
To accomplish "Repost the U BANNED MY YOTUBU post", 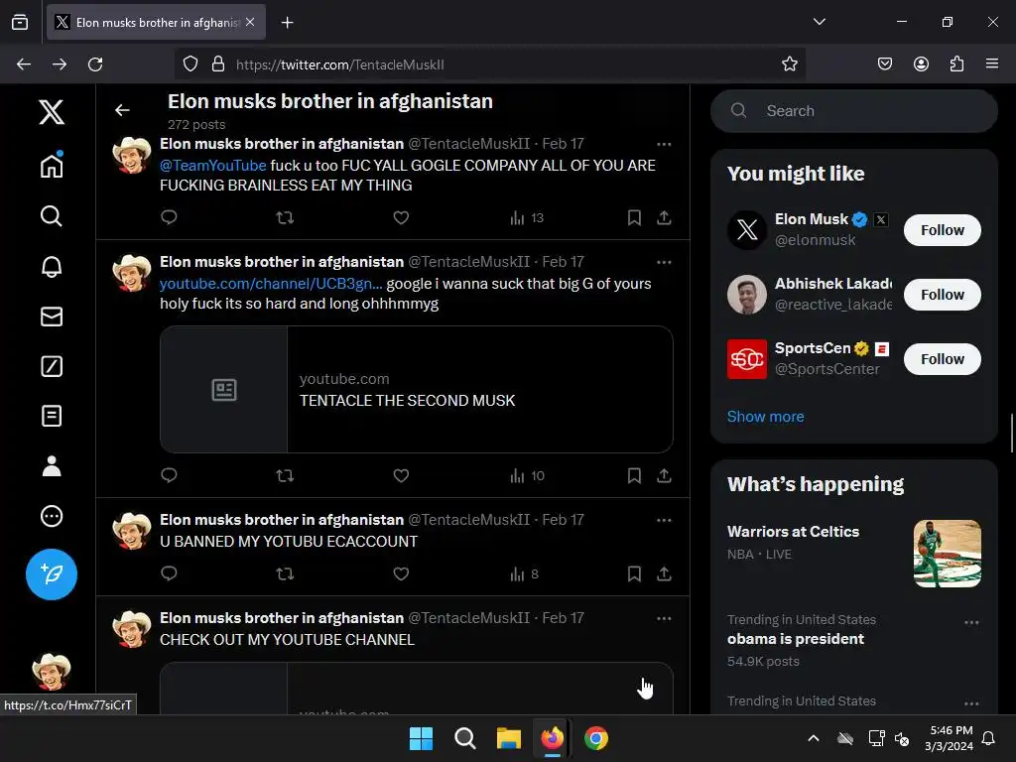I will (285, 574).
